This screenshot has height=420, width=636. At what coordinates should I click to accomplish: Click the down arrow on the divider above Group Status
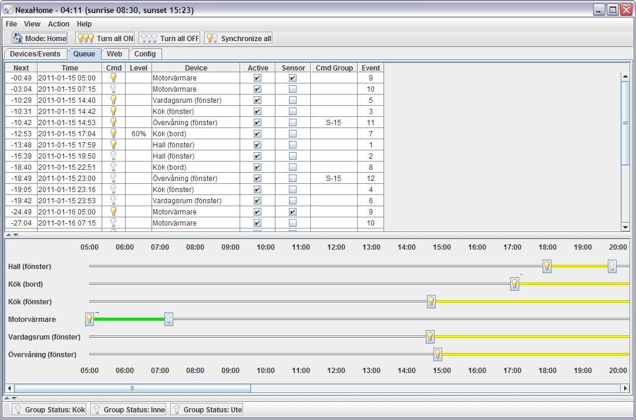[14, 398]
